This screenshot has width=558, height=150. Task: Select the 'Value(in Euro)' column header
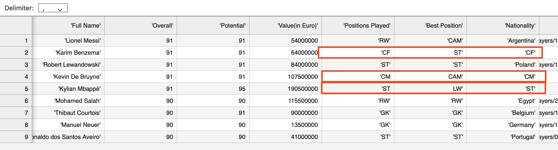[286, 26]
